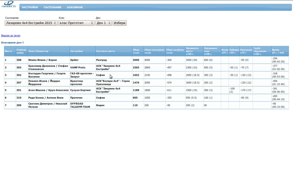Click the Лебедки x50 column header
The image size is (293, 183).
(234, 51)
